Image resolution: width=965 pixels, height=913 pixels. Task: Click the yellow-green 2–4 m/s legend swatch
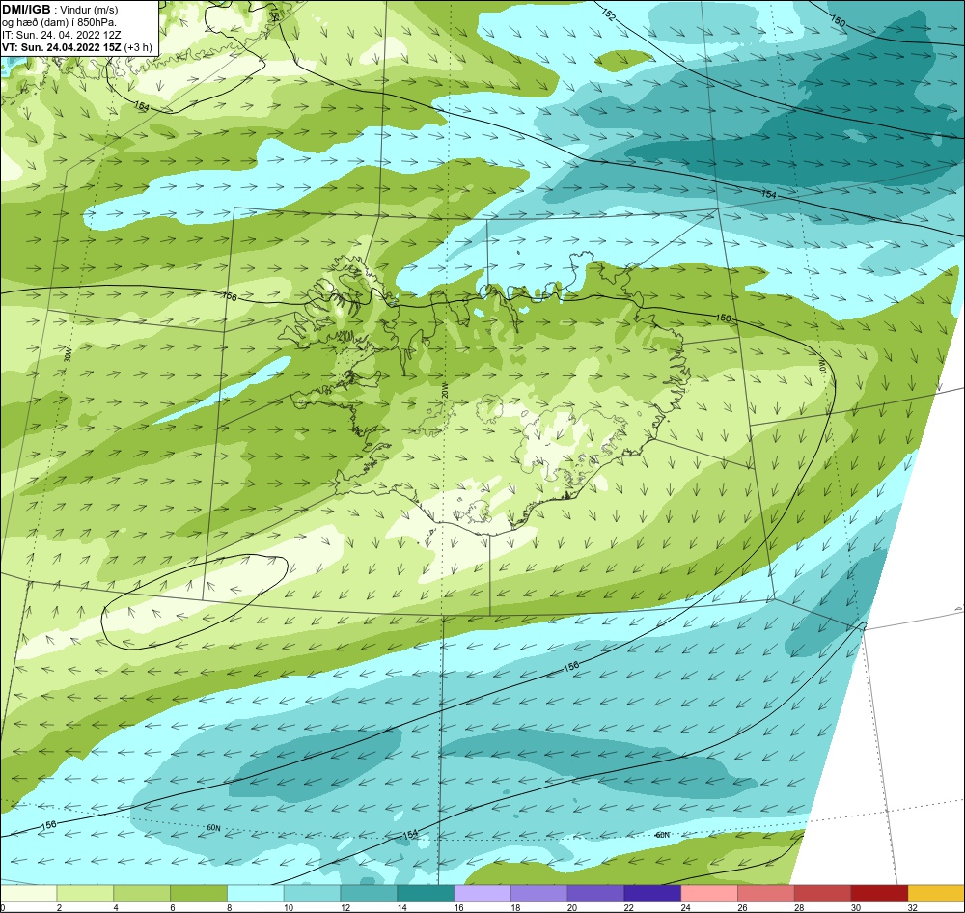coord(85,894)
